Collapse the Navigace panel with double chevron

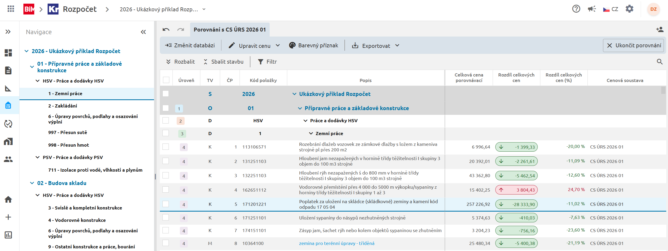click(x=143, y=32)
